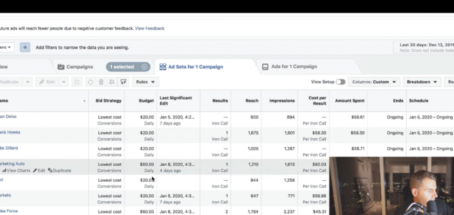Click the export arrows icon beside the people icon
The width and height of the screenshot is (454, 215).
123,82
